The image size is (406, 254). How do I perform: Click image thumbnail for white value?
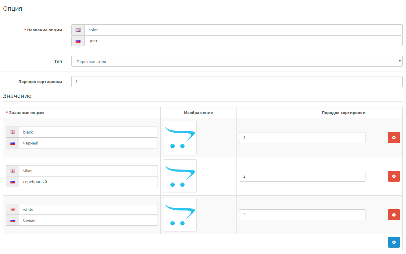pyautogui.click(x=180, y=215)
